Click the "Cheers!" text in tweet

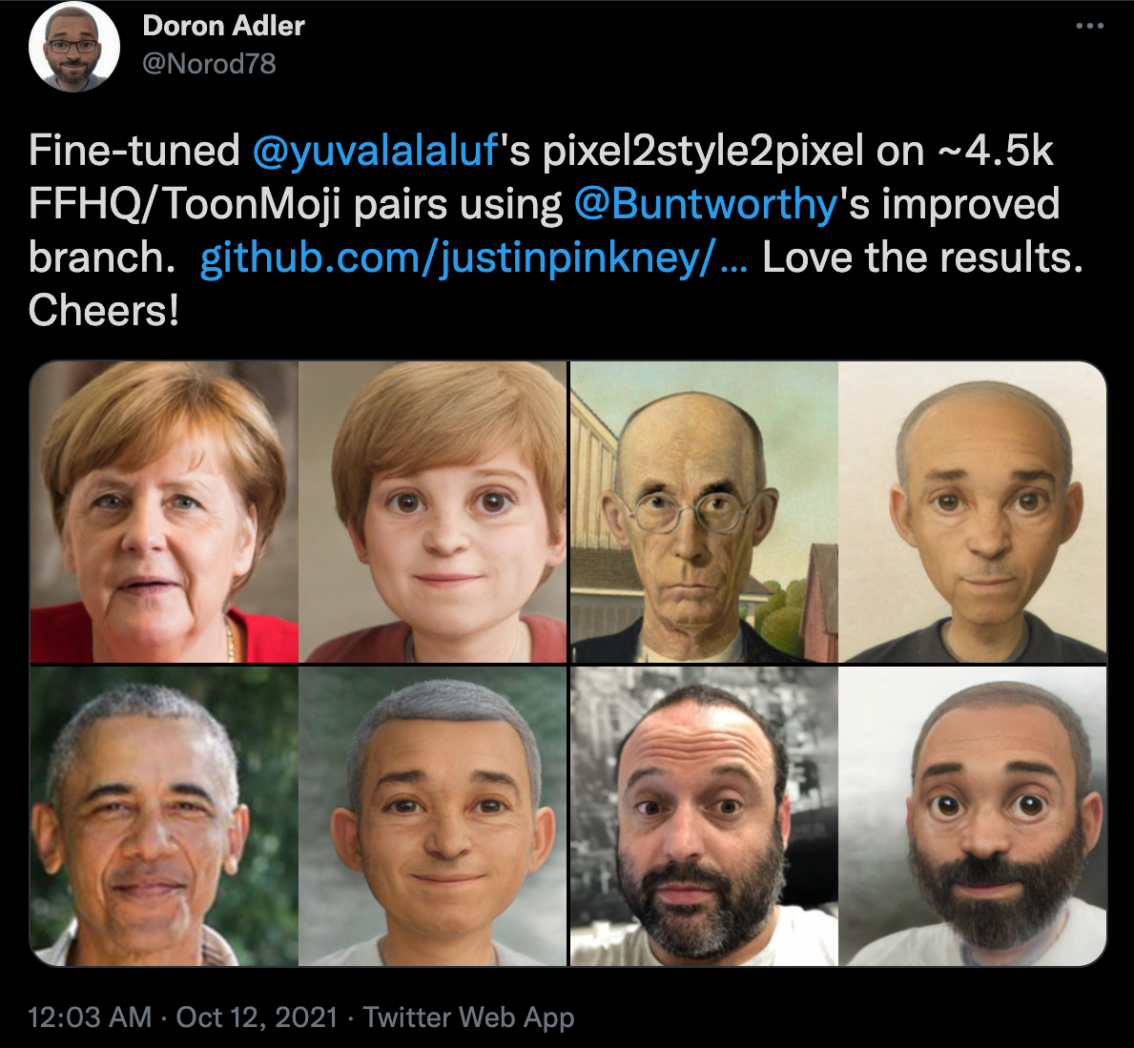click(x=103, y=311)
